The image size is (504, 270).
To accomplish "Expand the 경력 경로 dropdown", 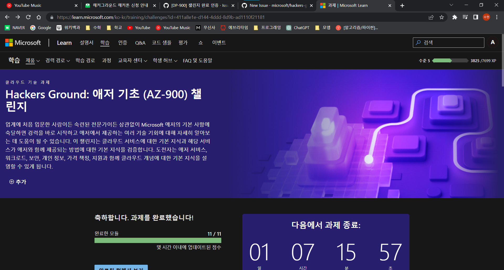I will 57,61.
